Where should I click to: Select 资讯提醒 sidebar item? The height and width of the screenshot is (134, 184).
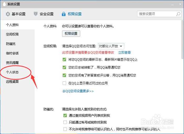click(x=17, y=63)
